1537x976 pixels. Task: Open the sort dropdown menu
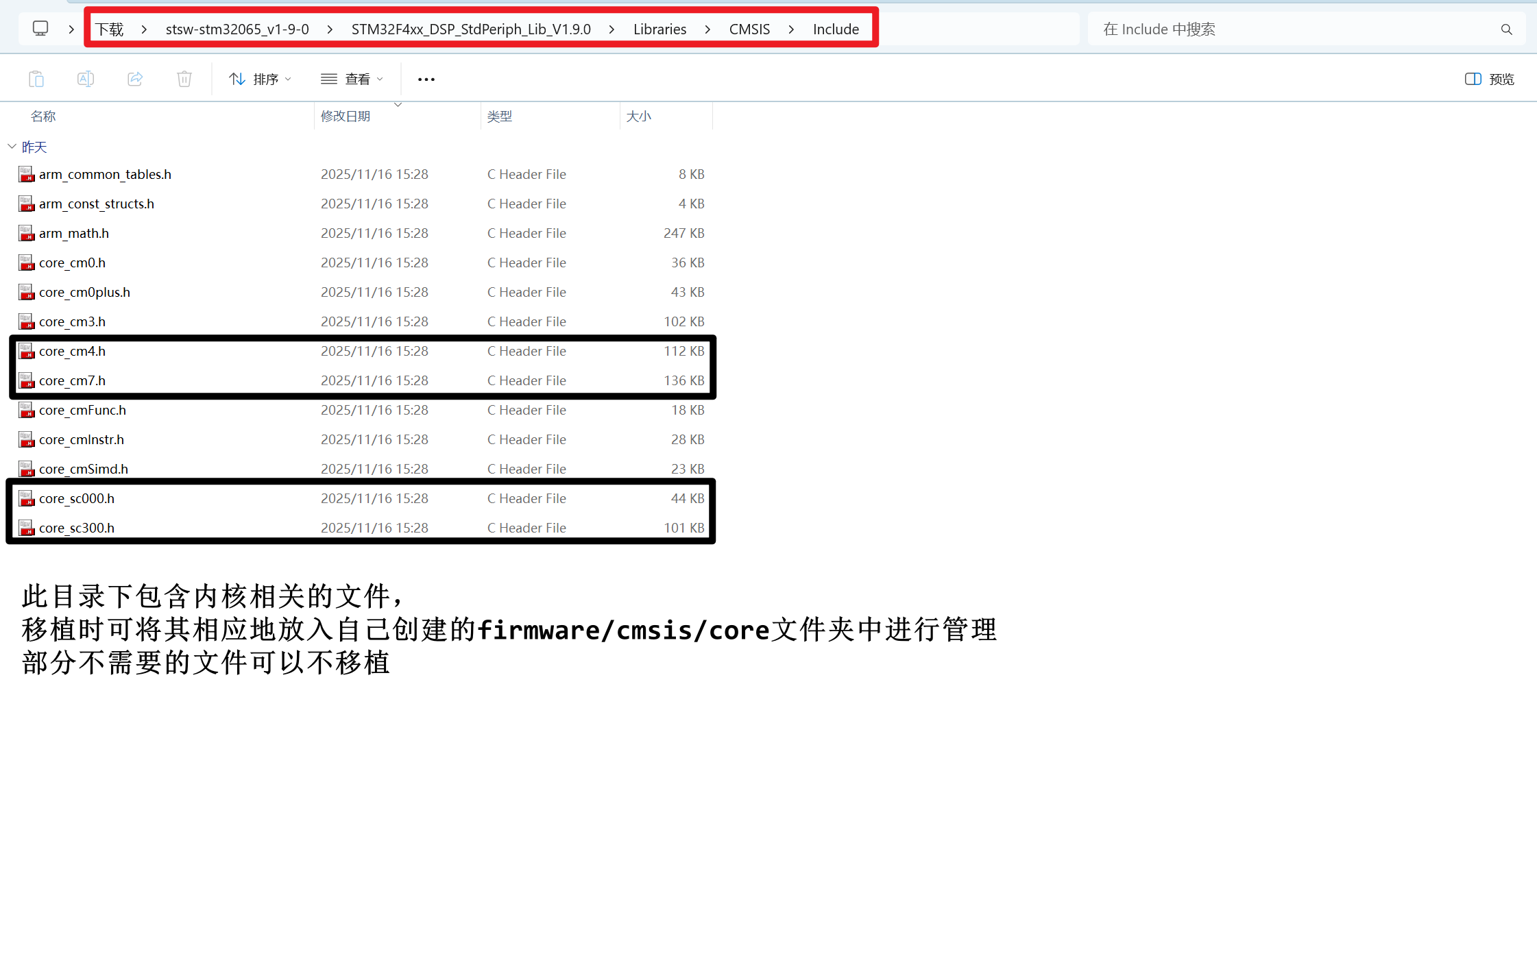point(260,79)
